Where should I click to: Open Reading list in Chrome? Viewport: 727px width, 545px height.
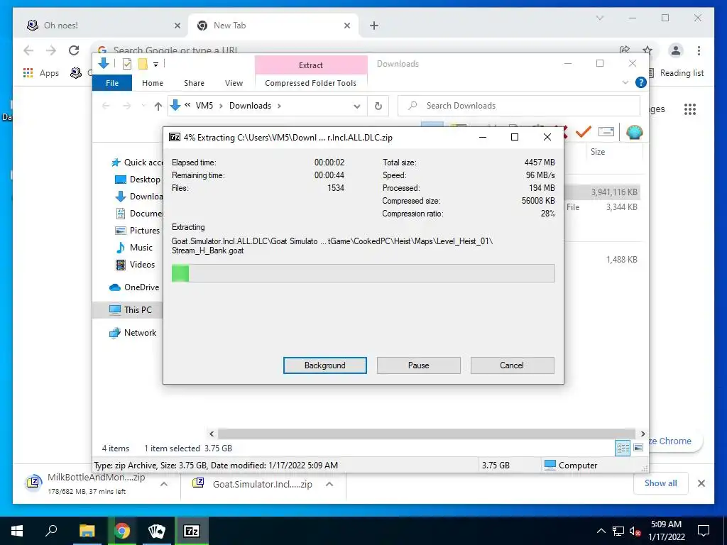pyautogui.click(x=677, y=73)
